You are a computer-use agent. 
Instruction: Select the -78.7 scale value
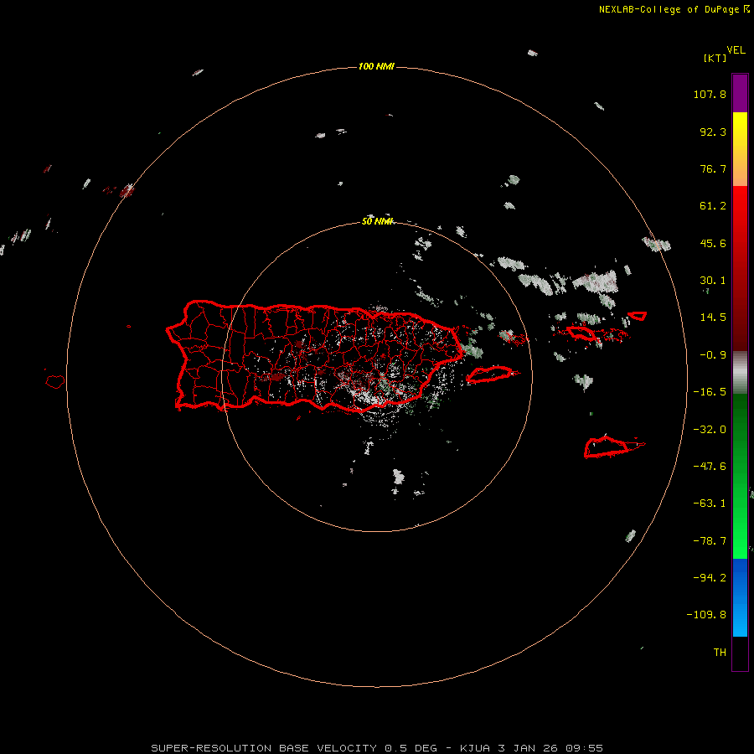710,541
